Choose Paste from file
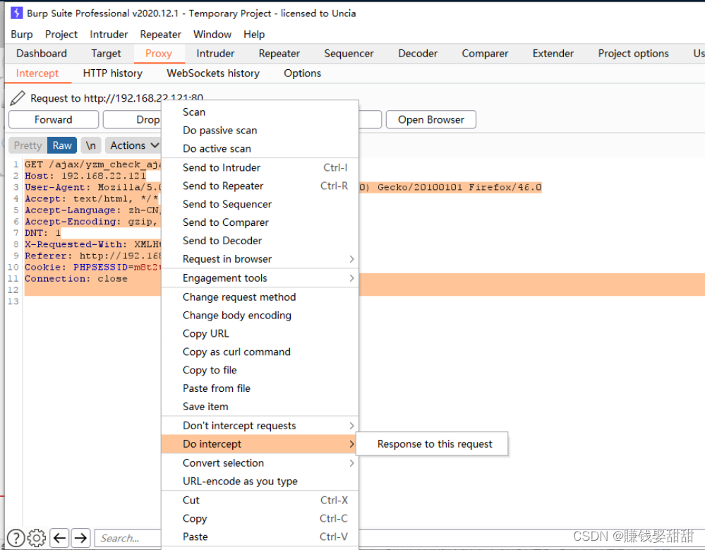Viewport: 705px width, 550px height. (260, 388)
